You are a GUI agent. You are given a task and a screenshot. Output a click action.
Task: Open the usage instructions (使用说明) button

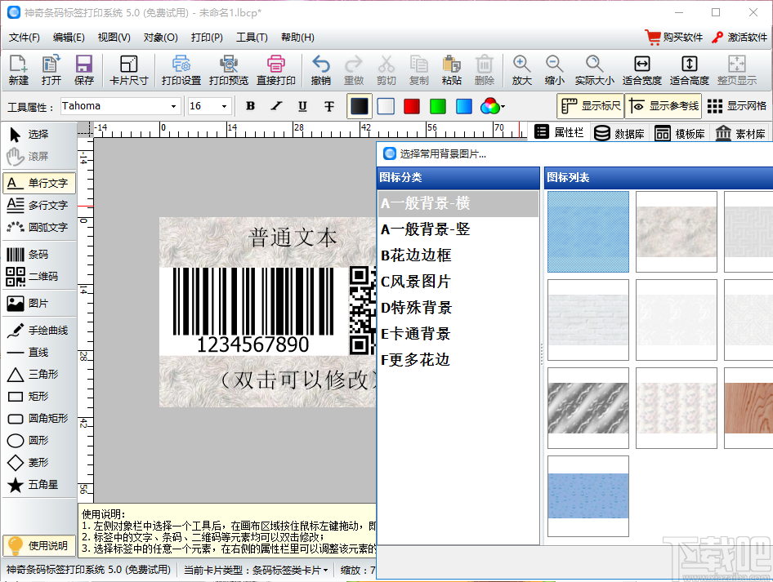38,545
